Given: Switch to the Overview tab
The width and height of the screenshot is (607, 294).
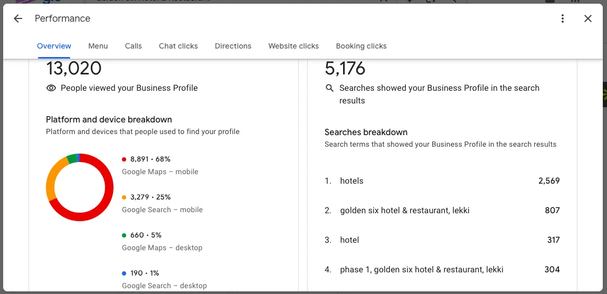Looking at the screenshot, I should (x=54, y=46).
